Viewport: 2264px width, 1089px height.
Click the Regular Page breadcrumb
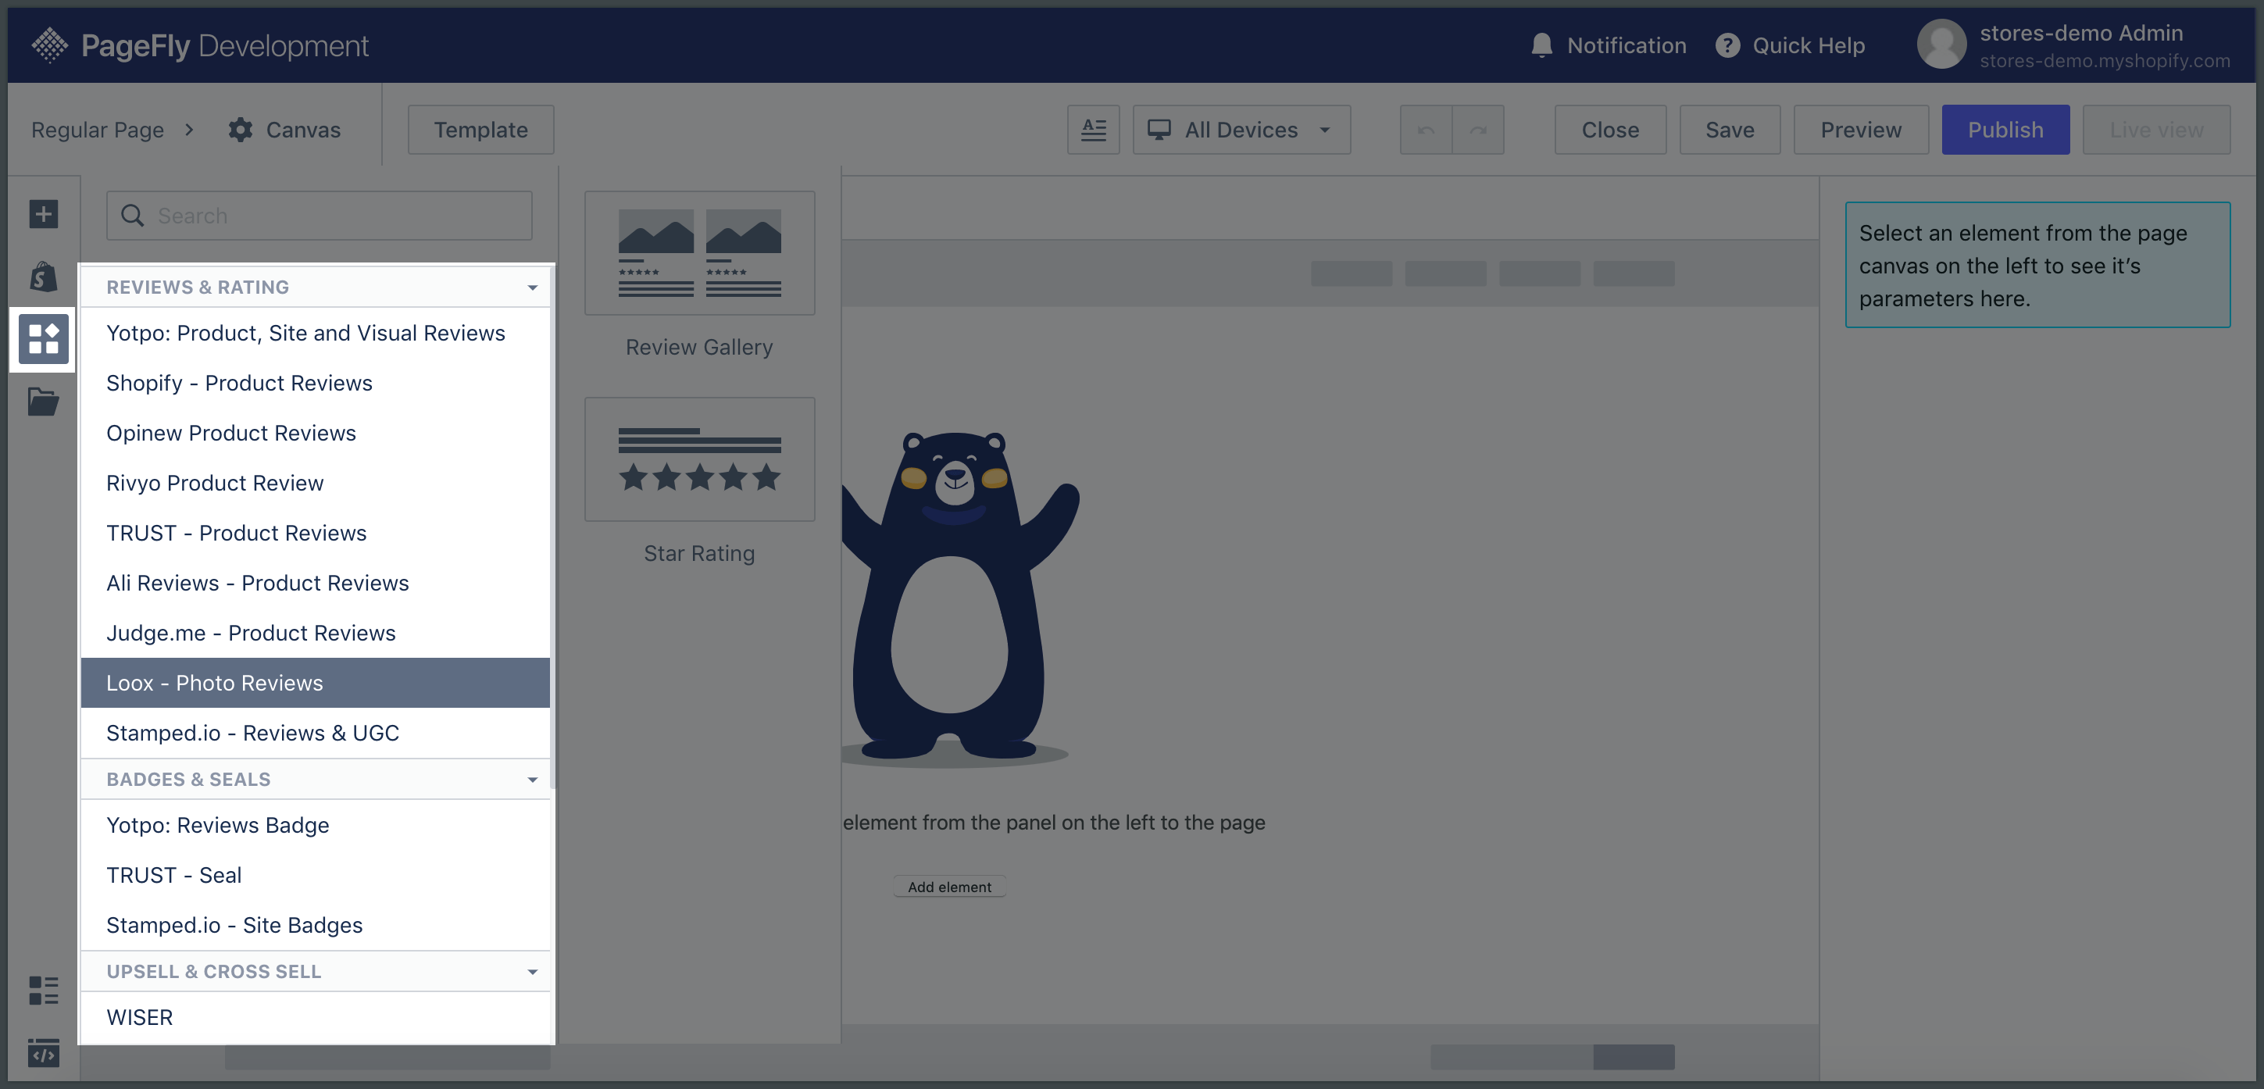click(x=98, y=130)
